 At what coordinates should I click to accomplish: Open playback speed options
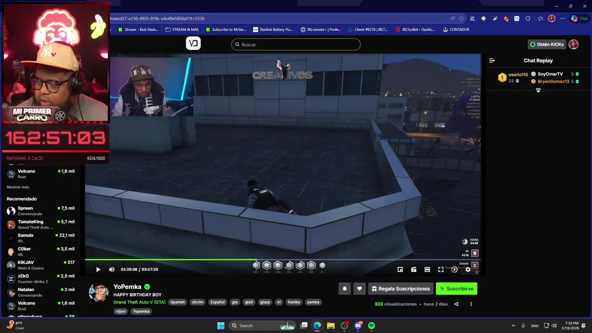pyautogui.click(x=454, y=269)
